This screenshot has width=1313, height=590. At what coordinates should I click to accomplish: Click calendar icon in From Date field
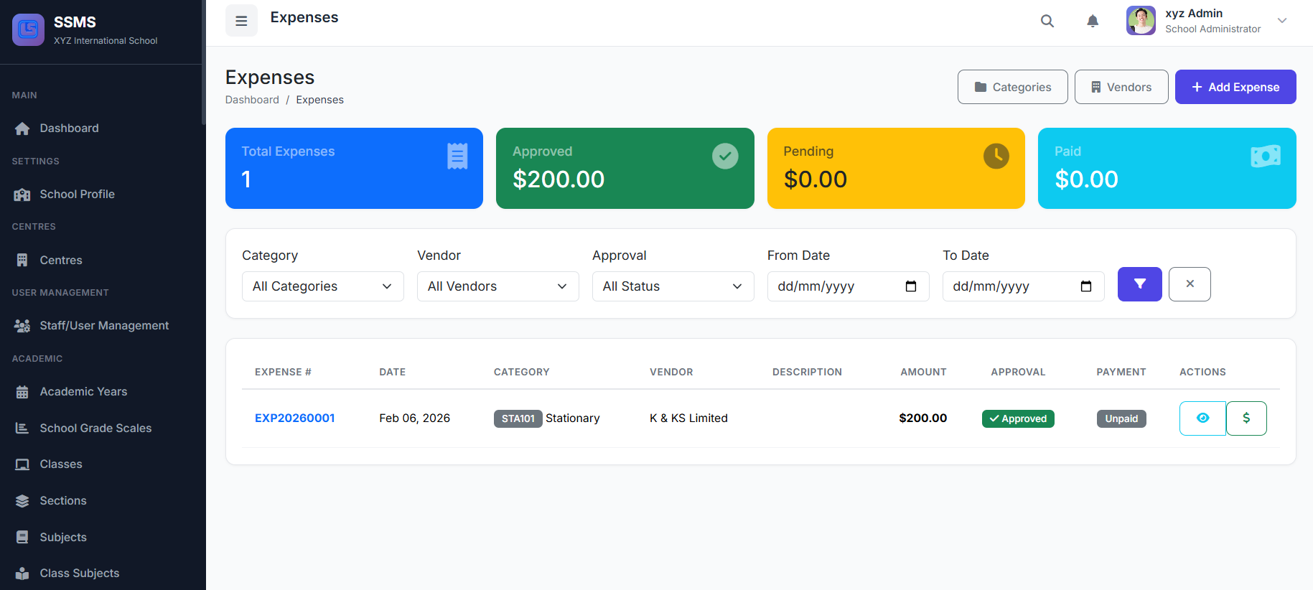[x=910, y=286]
